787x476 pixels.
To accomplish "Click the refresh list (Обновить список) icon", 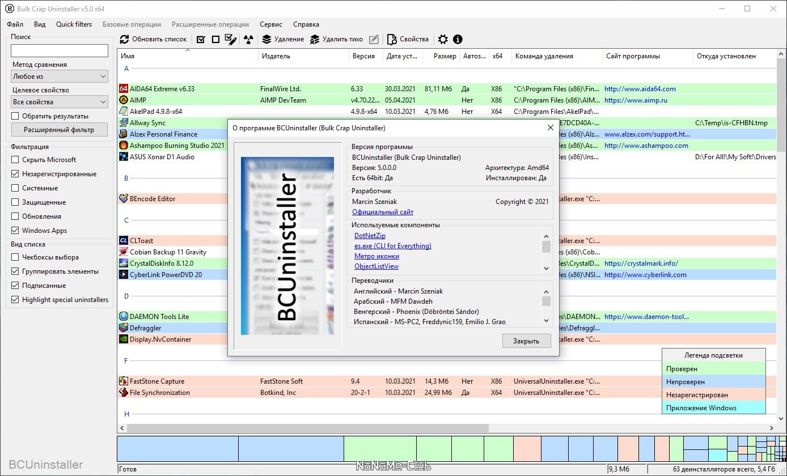I will 125,40.
